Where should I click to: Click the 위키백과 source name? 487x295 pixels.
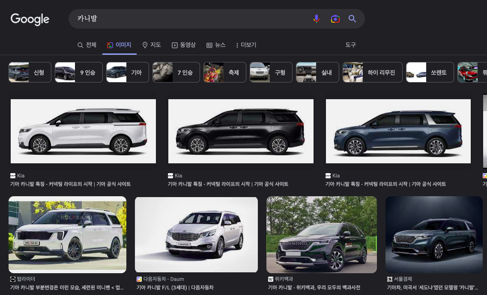tap(284, 279)
